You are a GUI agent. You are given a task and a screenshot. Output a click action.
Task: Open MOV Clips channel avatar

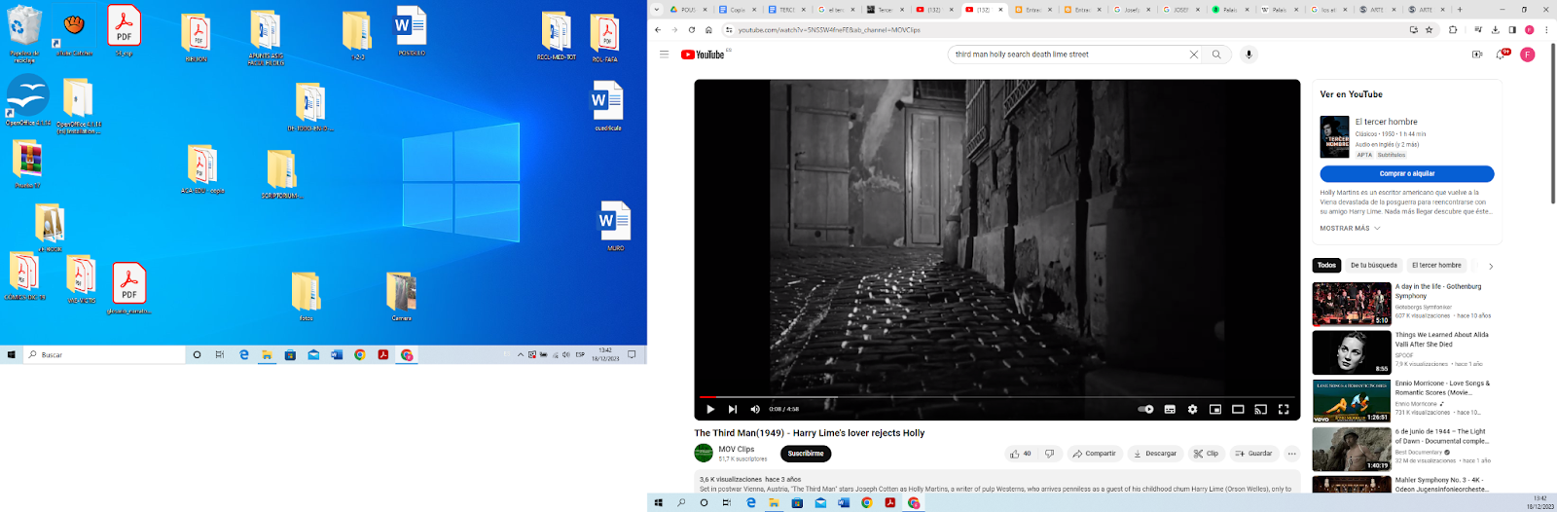point(704,453)
